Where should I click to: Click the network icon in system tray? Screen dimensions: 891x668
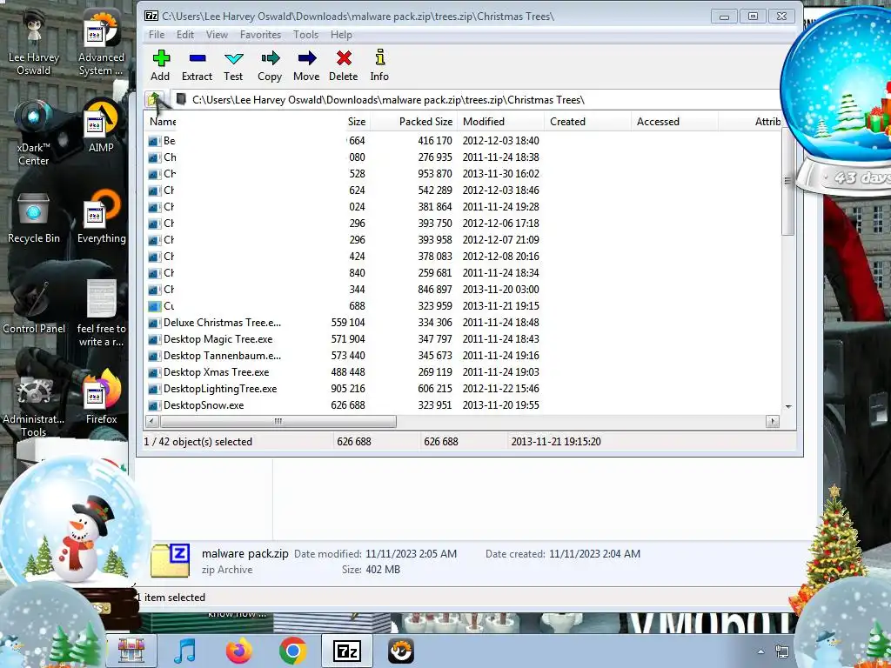(x=782, y=651)
